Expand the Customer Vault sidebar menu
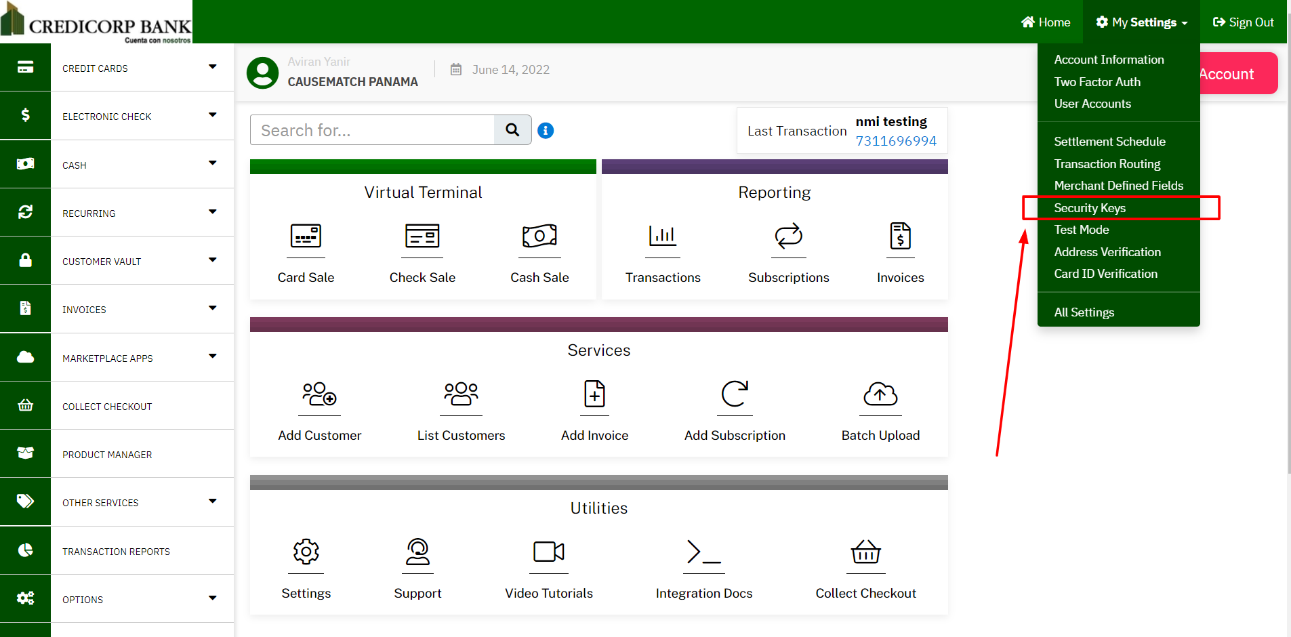Viewport: 1291px width, 637px height. [x=213, y=260]
